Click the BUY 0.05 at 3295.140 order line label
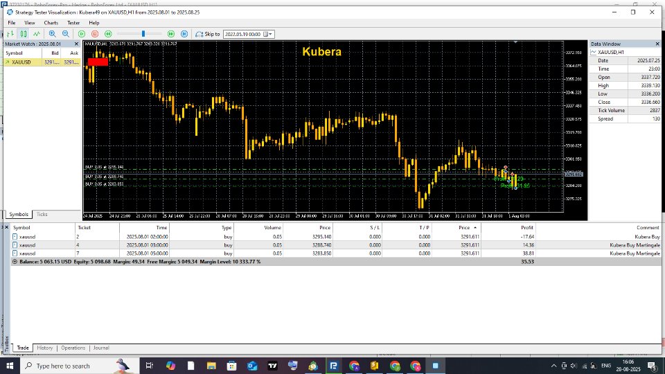Viewport: 665px width, 374px height. pos(105,167)
